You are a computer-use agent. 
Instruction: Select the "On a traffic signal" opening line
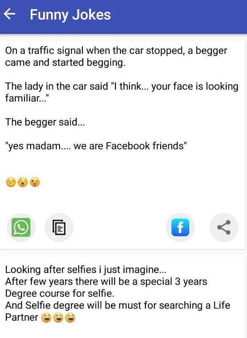116,51
